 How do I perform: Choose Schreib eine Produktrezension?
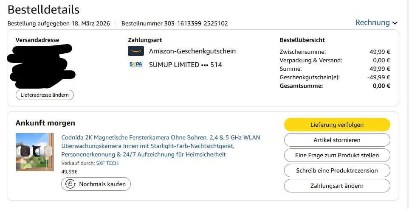pyautogui.click(x=337, y=170)
